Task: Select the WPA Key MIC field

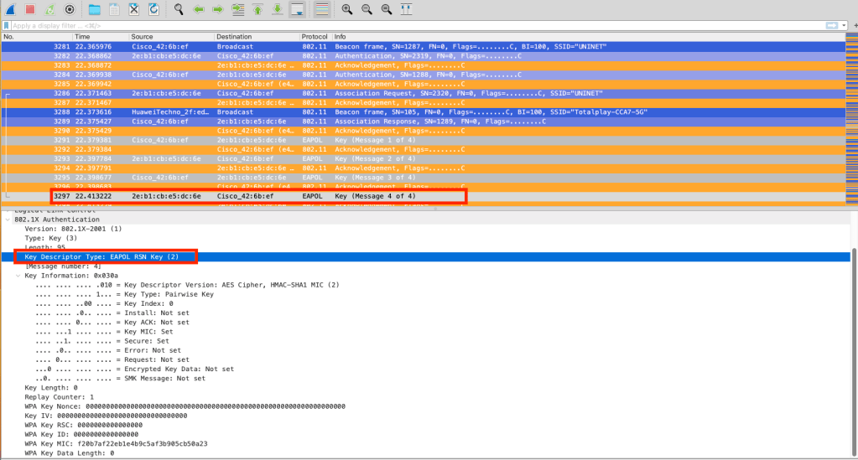Action: pos(116,444)
